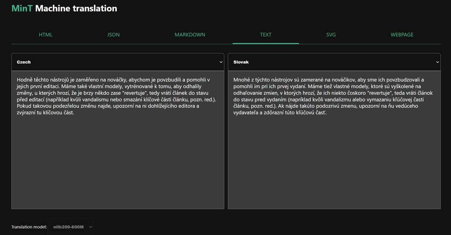Open the Czech source language dropdown
Image resolution: width=451 pixels, height=235 pixels.
(x=118, y=62)
